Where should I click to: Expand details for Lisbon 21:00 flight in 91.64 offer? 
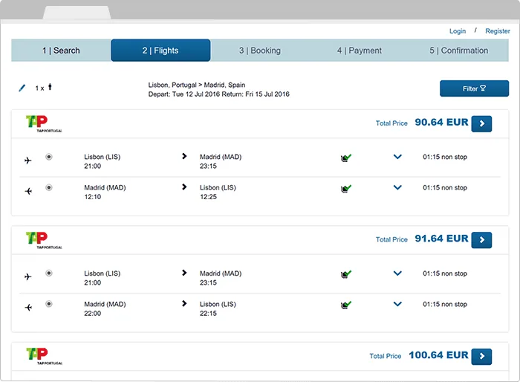pyautogui.click(x=397, y=273)
